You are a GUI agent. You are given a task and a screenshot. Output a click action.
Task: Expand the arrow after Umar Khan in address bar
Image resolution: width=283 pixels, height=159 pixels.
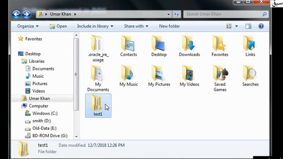click(x=75, y=14)
